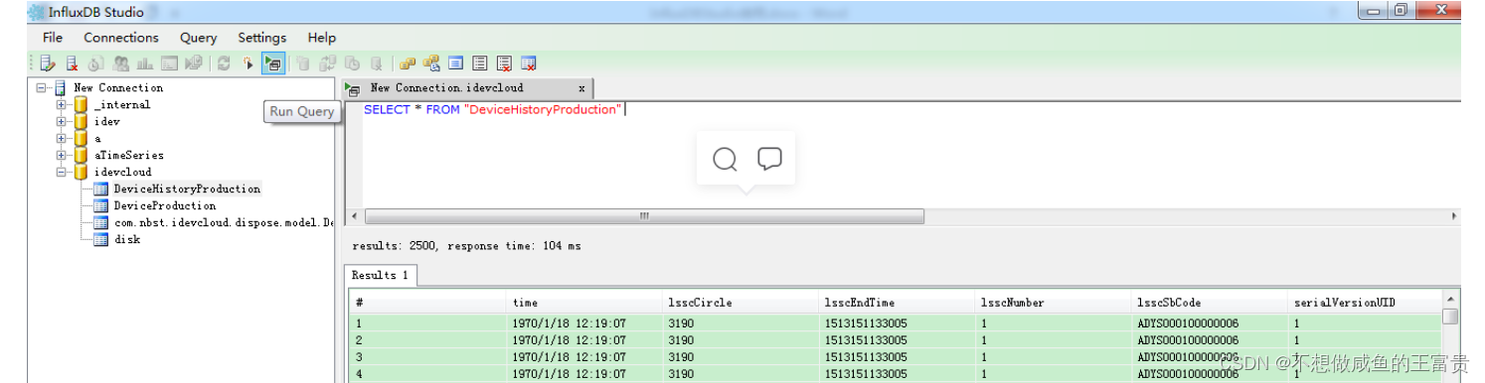Open the Query menu
This screenshot has width=1485, height=383.
pyautogui.click(x=199, y=38)
